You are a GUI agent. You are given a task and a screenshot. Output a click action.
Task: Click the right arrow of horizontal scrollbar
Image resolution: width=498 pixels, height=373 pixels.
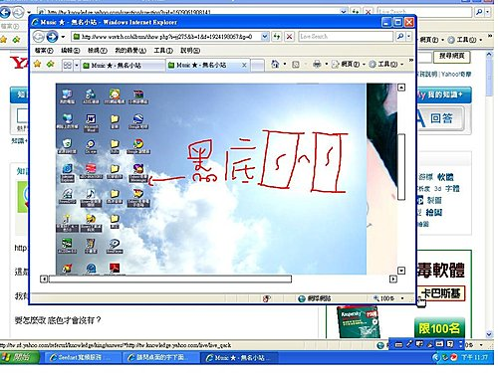(x=393, y=280)
